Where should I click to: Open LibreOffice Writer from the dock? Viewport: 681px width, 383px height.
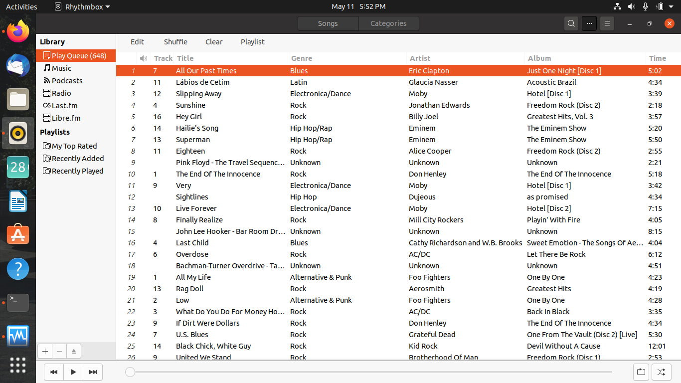18,201
